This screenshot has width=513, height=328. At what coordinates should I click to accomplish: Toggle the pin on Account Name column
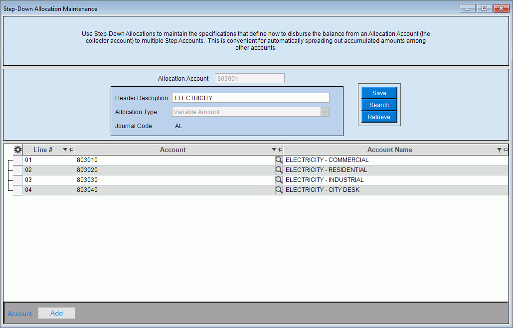pos(506,150)
